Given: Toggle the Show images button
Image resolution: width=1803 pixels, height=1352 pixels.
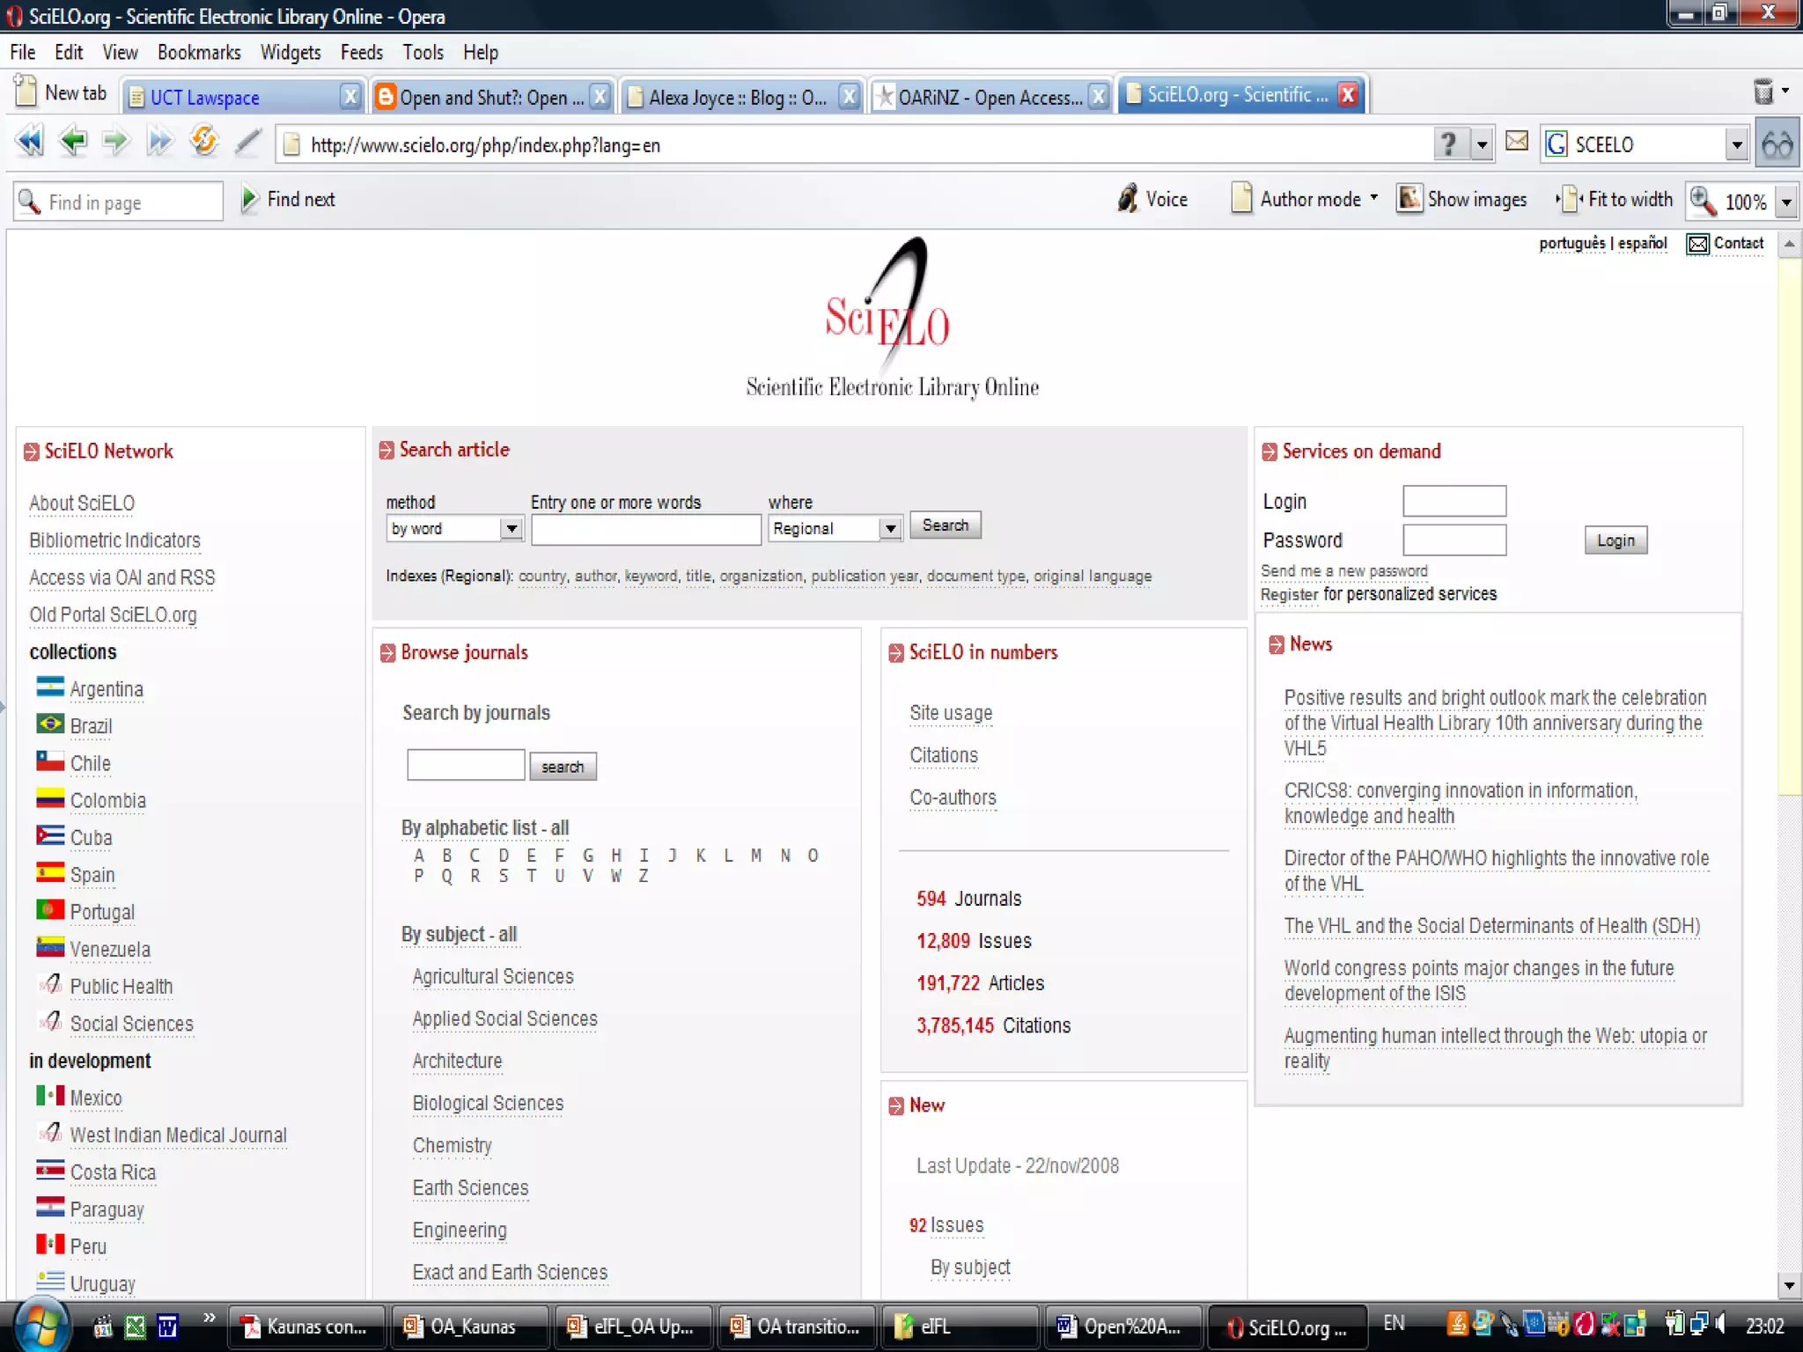Looking at the screenshot, I should click(x=1462, y=200).
